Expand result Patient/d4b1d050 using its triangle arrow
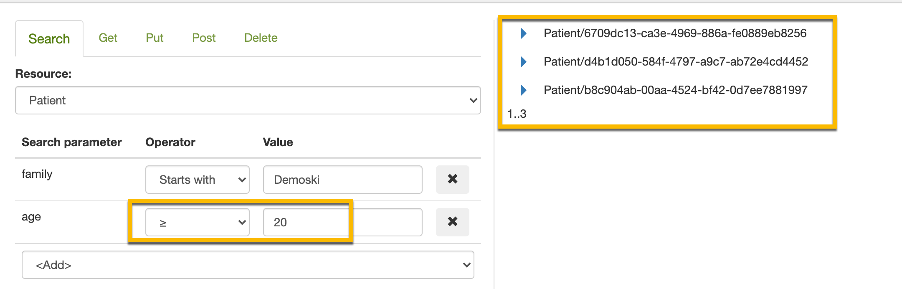This screenshot has width=902, height=289. click(x=523, y=62)
